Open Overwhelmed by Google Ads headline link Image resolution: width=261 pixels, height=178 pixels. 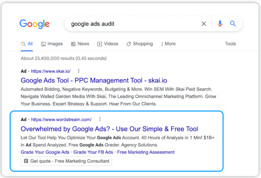(109, 129)
